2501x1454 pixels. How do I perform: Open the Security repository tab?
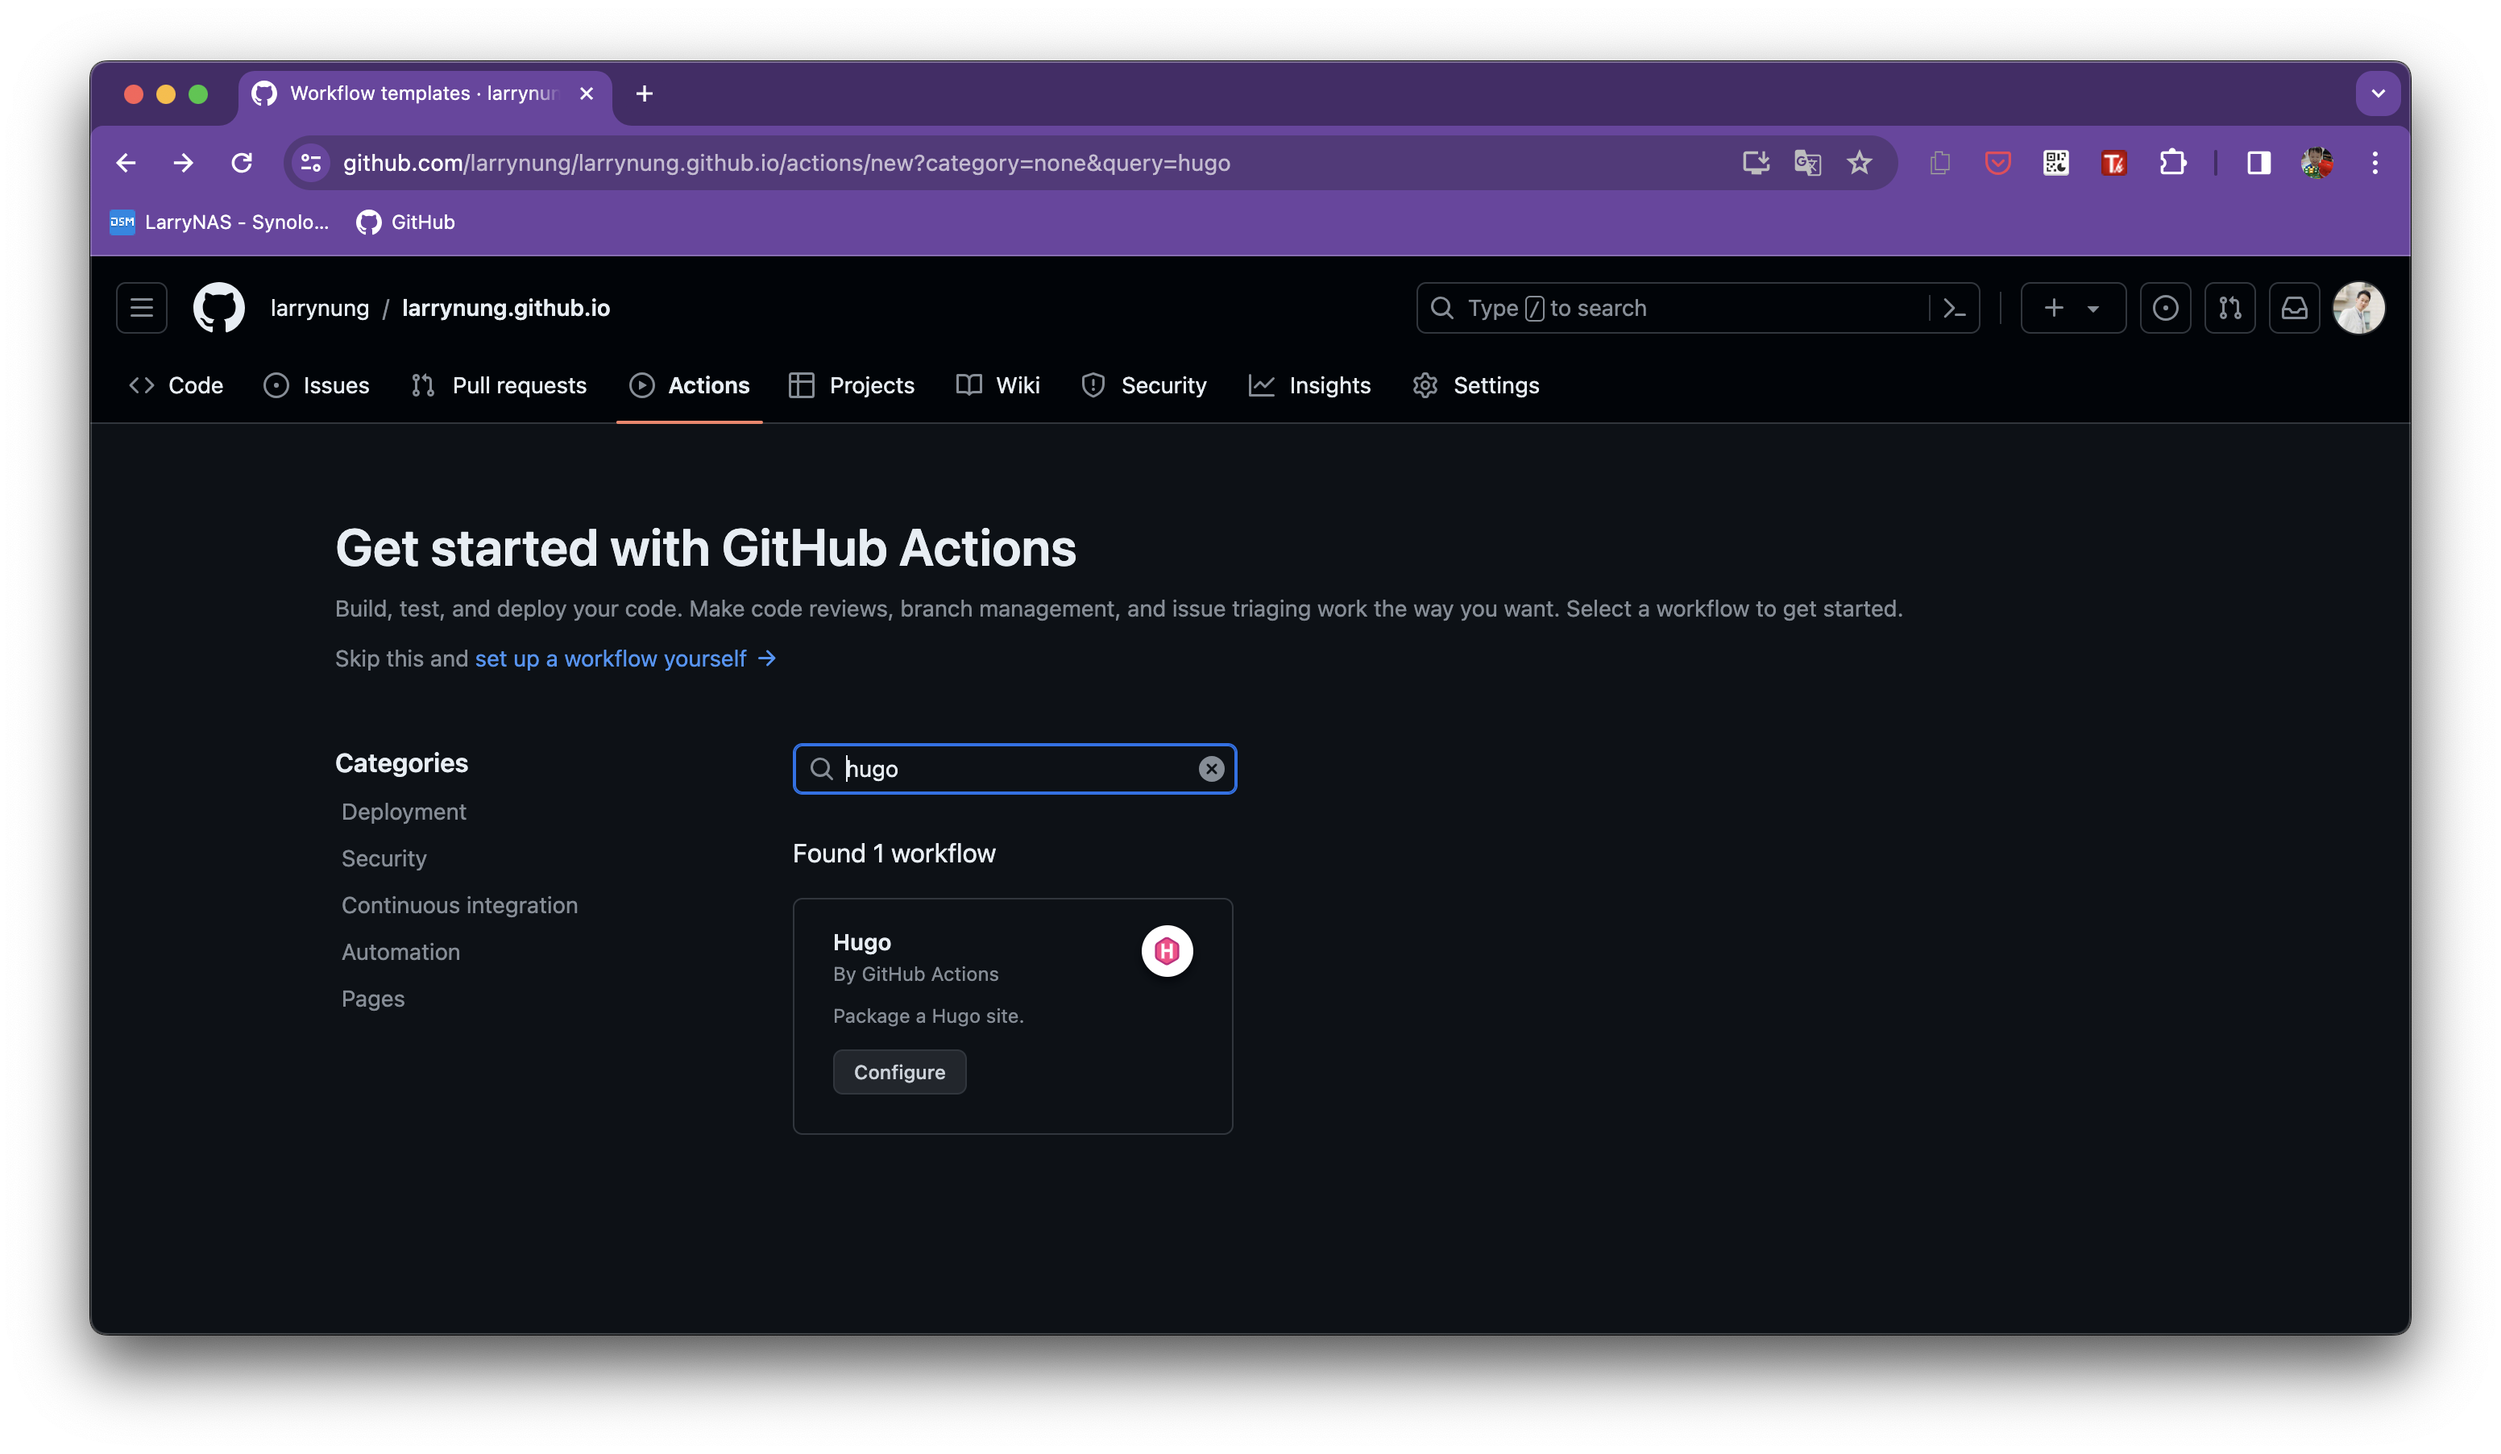1143,385
